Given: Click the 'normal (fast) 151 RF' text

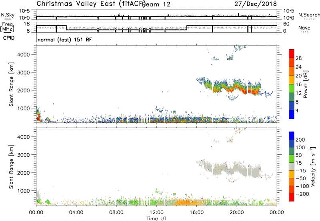Looking at the screenshot, I should point(65,39).
